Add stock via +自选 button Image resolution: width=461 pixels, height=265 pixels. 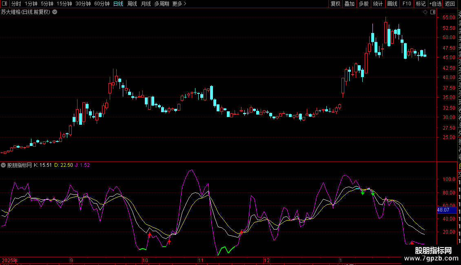point(435,4)
